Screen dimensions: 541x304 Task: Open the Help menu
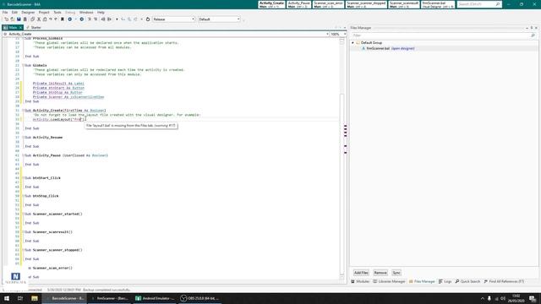101,13
